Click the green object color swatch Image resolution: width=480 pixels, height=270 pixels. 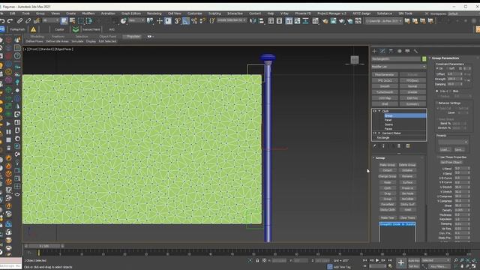click(x=424, y=58)
